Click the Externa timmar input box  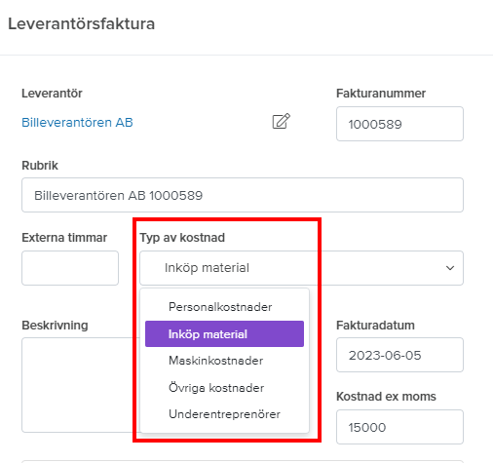70,268
